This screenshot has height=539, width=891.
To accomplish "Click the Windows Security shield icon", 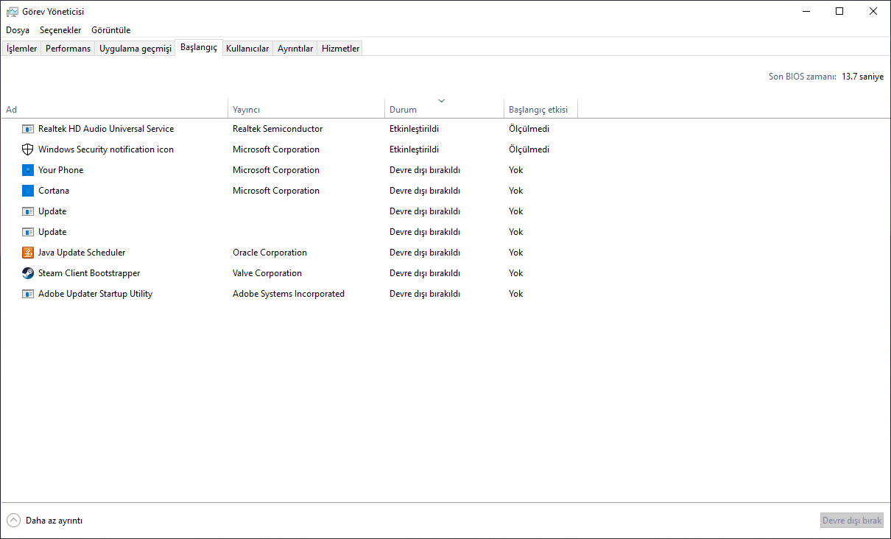I will pos(28,149).
